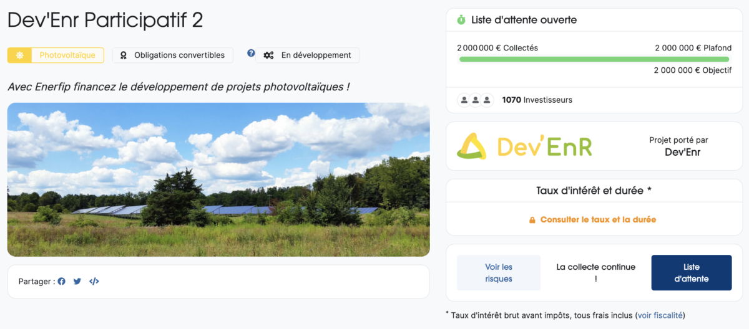Select the Photovoltaïque tag
This screenshot has width=749, height=329.
coord(56,55)
